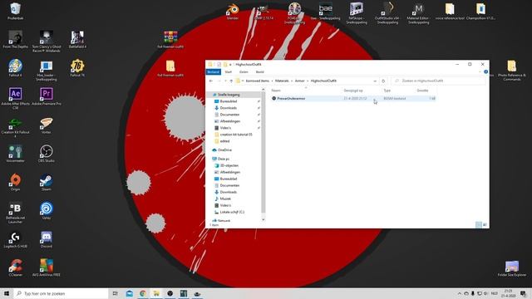The height and width of the screenshot is (299, 532).
Task: Select the NifSkope shortcut icon
Action: [357, 13]
